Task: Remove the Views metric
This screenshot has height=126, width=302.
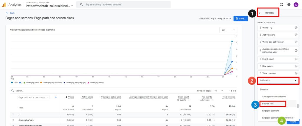Action: pos(296,28)
